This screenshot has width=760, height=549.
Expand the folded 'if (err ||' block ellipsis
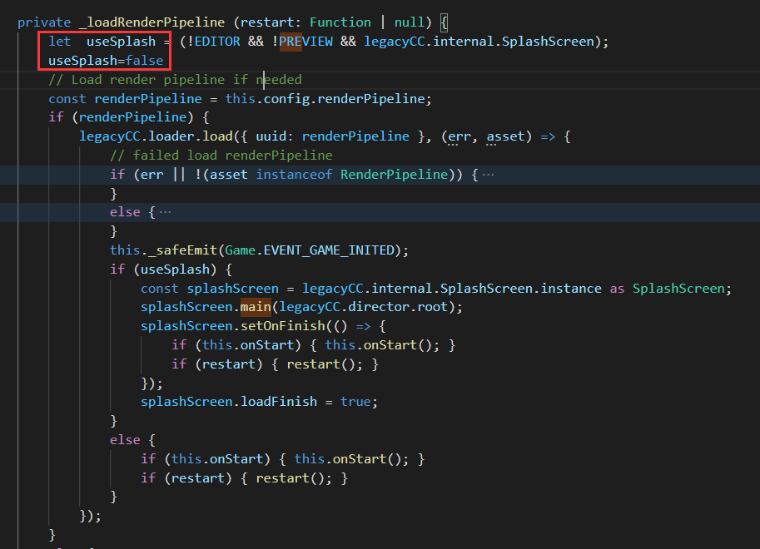[x=488, y=175]
